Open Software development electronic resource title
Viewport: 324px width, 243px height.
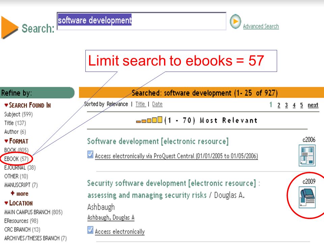[x=158, y=141]
